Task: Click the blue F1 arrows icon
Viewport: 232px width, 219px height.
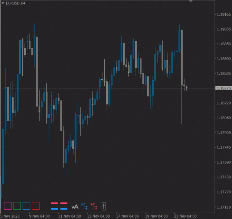Action: point(85,206)
